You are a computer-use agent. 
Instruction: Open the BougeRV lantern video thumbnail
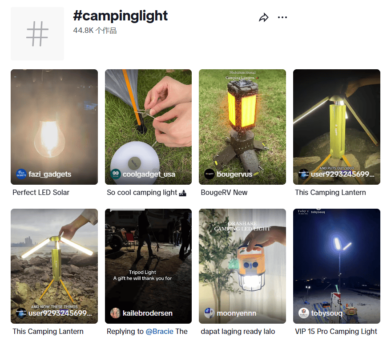[x=242, y=120]
